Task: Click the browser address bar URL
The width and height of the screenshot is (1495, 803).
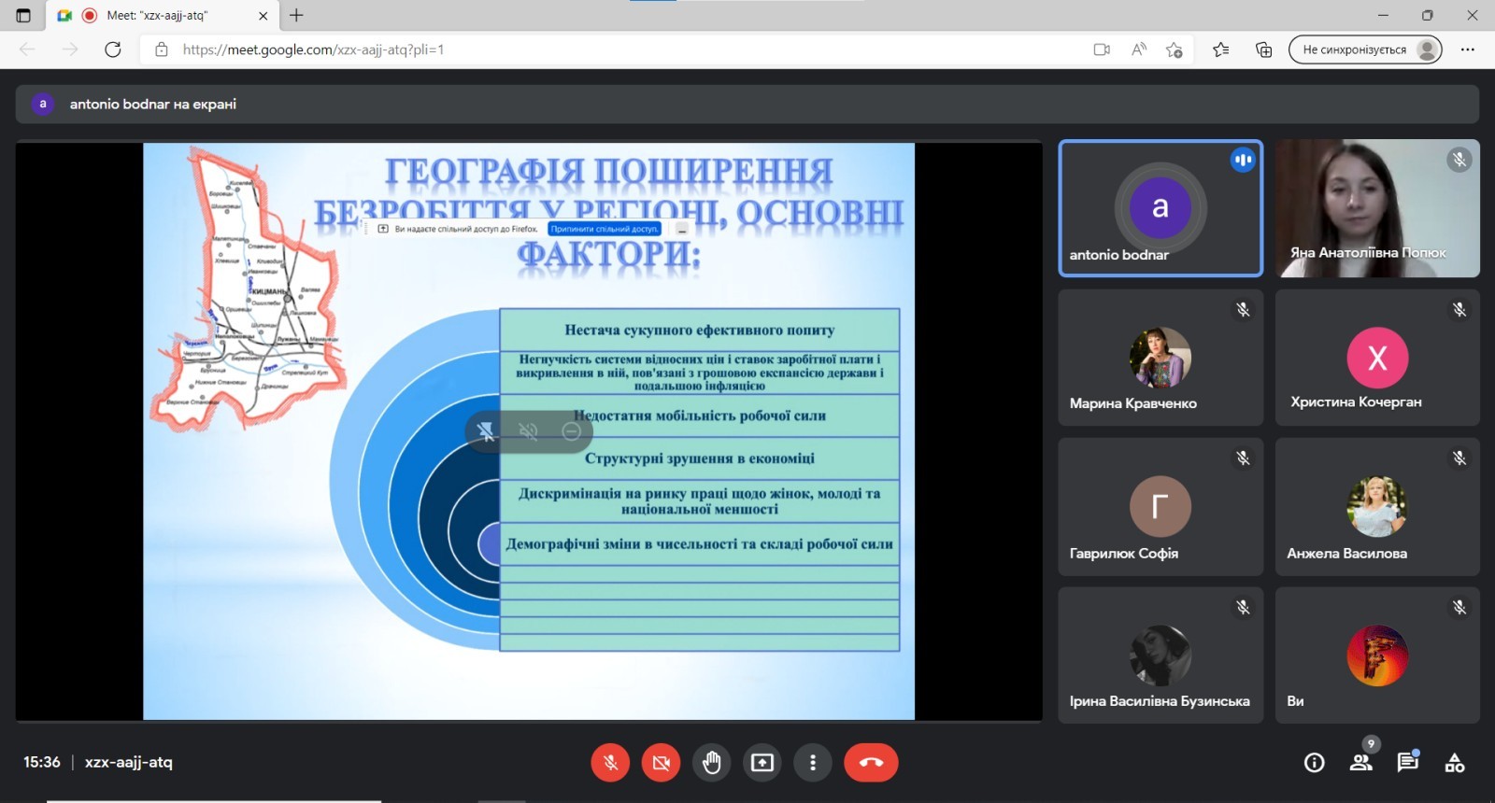Action: [x=313, y=49]
